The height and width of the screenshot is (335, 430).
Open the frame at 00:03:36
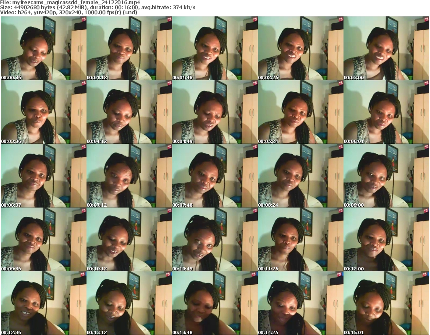click(44, 112)
